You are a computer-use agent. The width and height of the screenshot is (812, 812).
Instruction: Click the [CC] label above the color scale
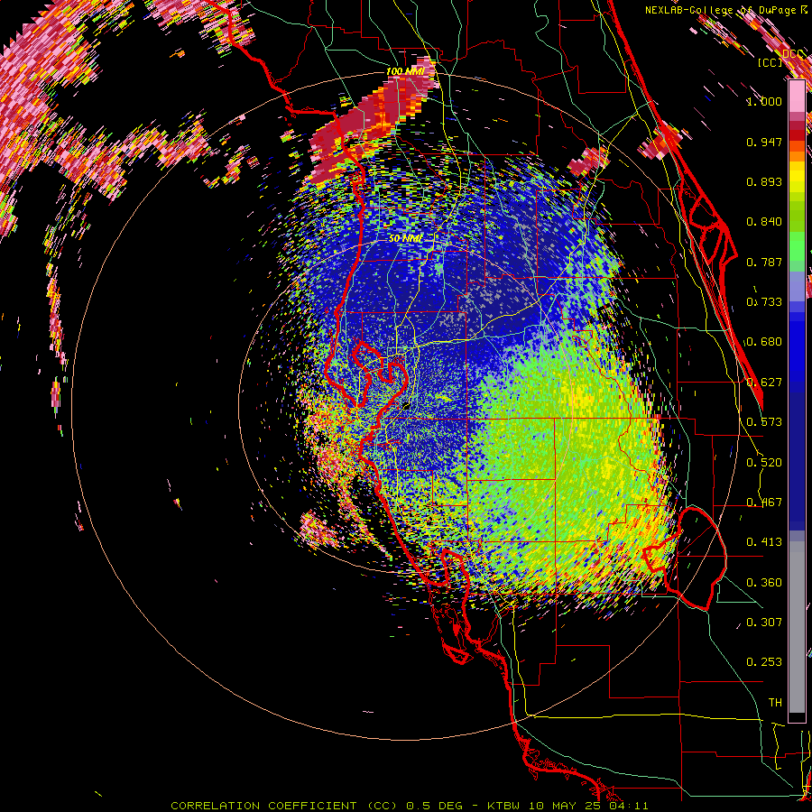click(770, 62)
